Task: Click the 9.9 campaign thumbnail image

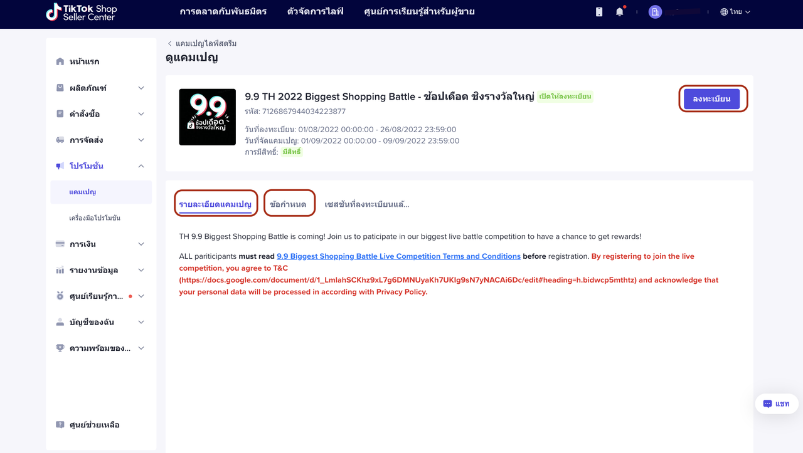Action: point(208,117)
